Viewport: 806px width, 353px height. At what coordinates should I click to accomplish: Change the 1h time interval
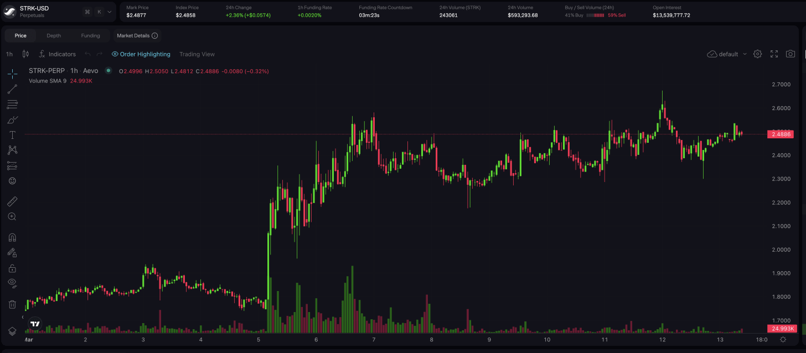[9, 54]
